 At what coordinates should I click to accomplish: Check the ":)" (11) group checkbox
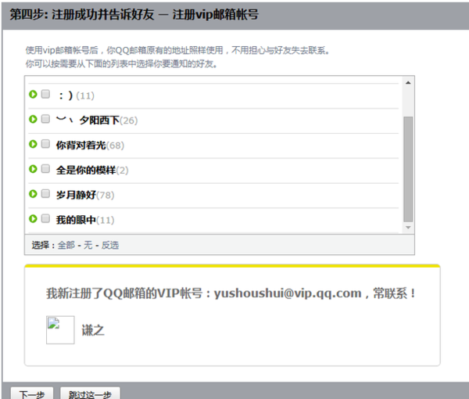click(x=45, y=94)
